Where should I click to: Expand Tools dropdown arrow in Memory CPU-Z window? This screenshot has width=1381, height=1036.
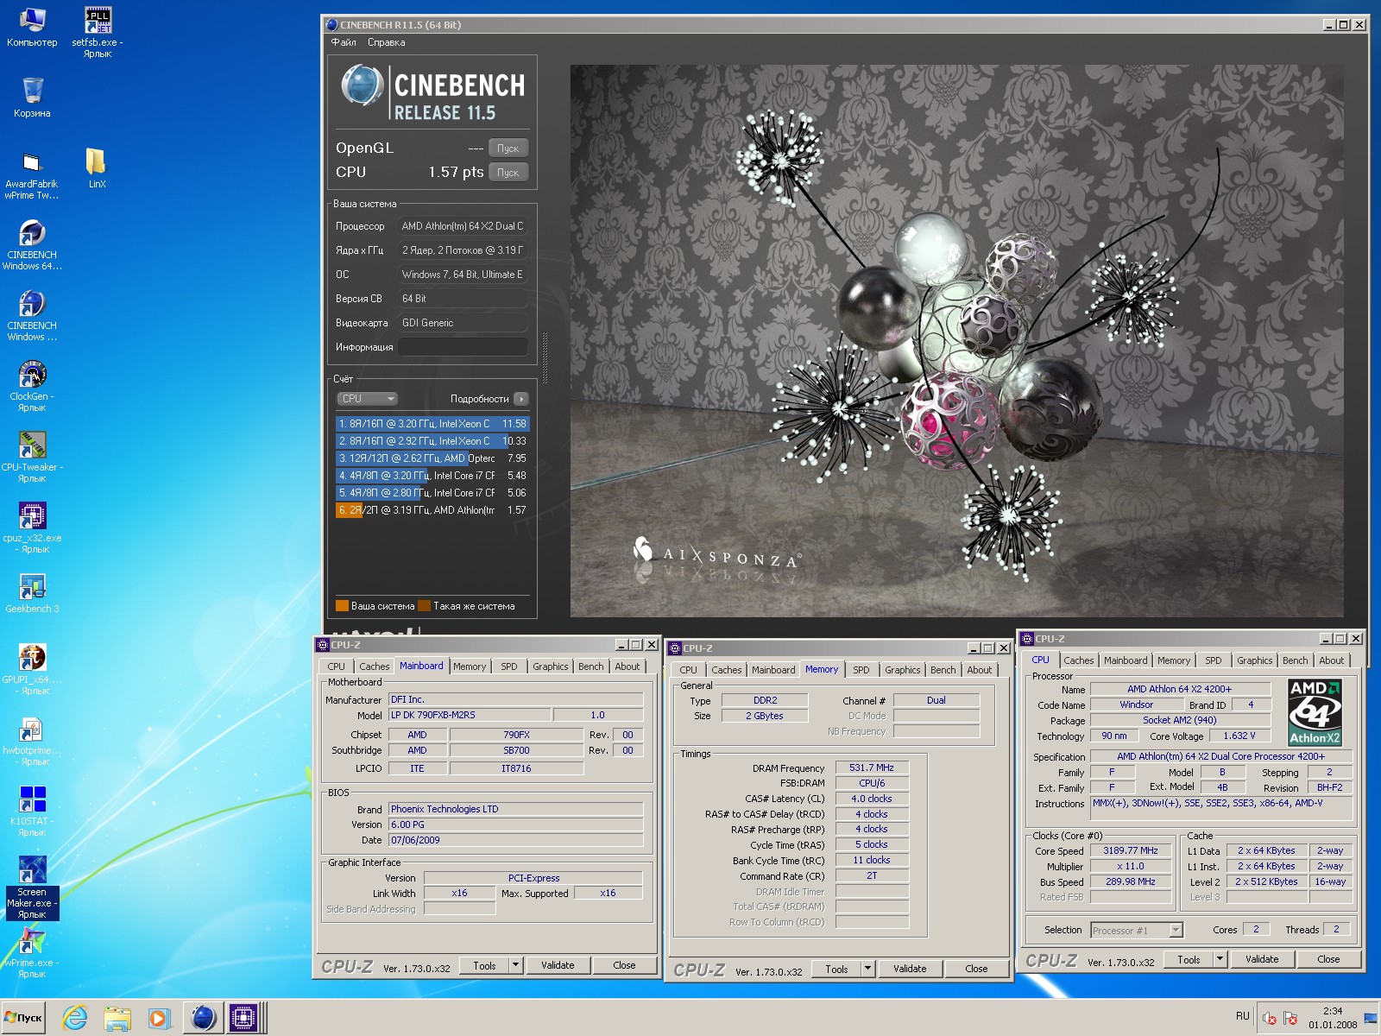[x=868, y=970]
